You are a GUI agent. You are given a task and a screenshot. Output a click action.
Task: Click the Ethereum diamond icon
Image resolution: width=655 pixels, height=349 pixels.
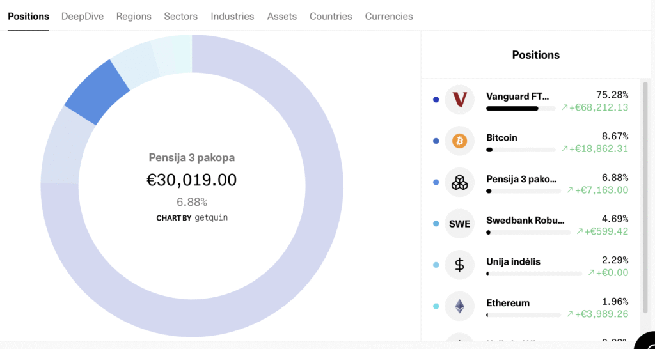click(459, 306)
